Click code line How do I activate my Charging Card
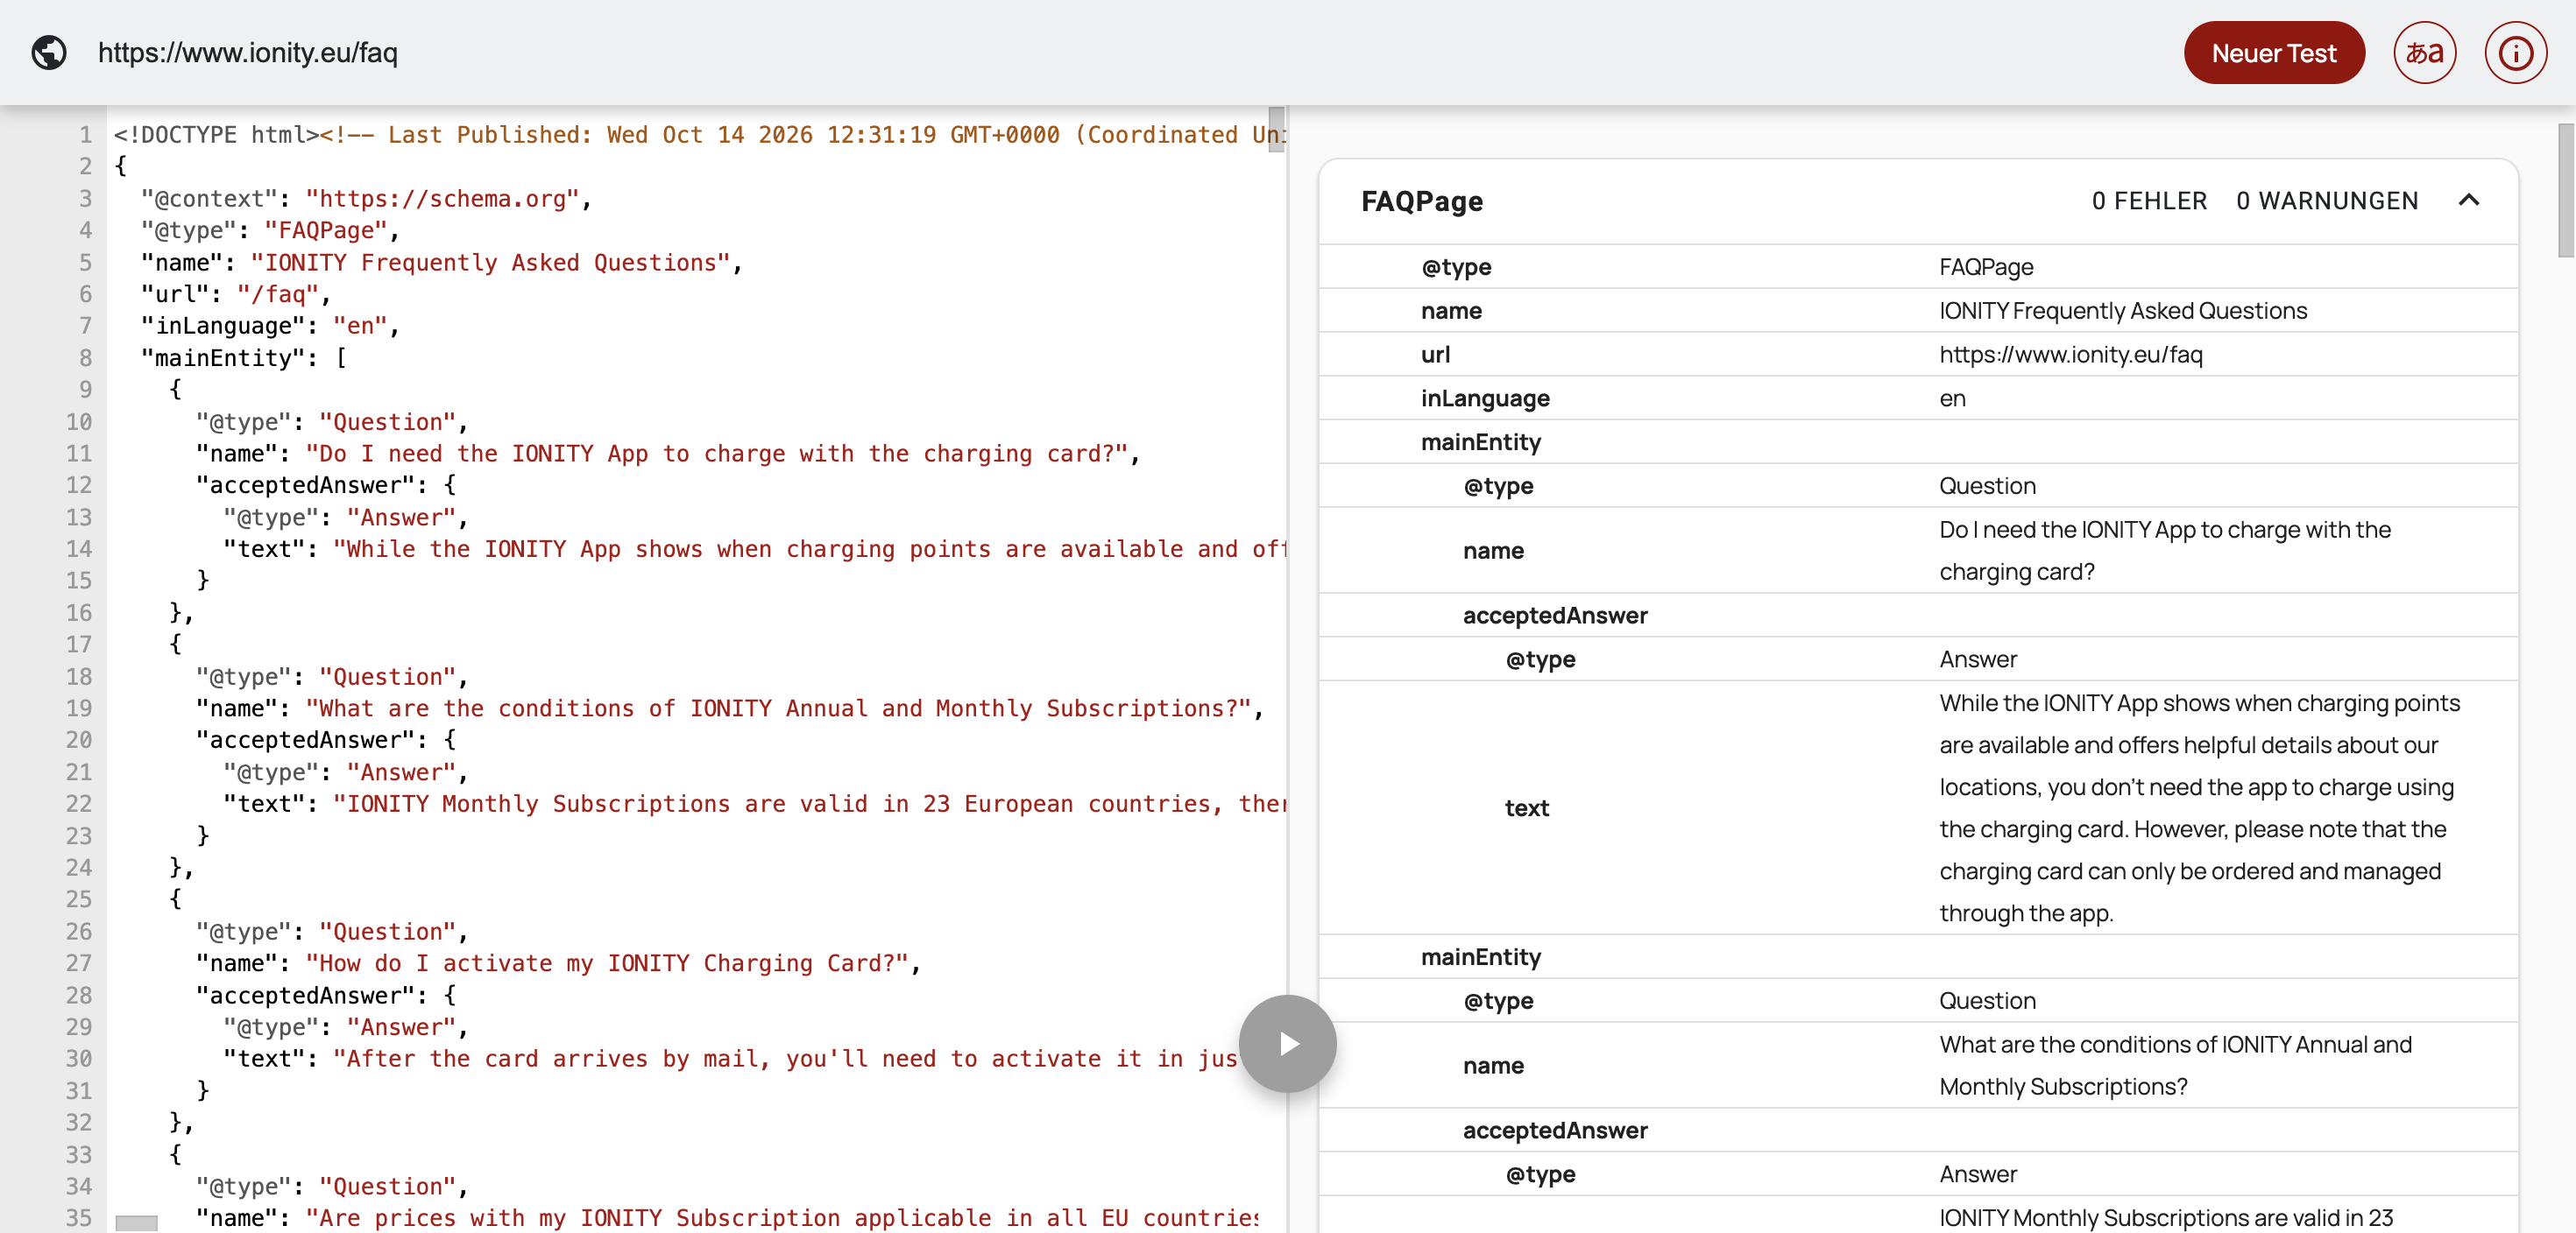 point(557,963)
